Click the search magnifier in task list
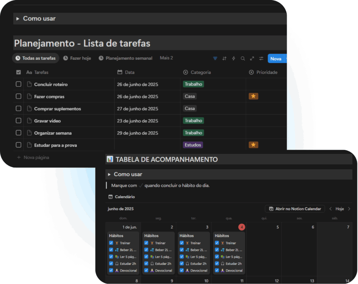The image size is (358, 284). 243,58
